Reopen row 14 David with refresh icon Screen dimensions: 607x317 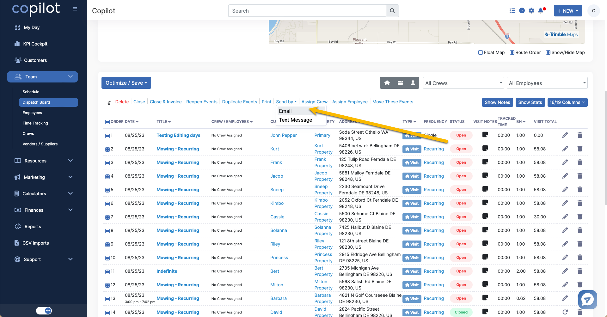click(x=565, y=312)
